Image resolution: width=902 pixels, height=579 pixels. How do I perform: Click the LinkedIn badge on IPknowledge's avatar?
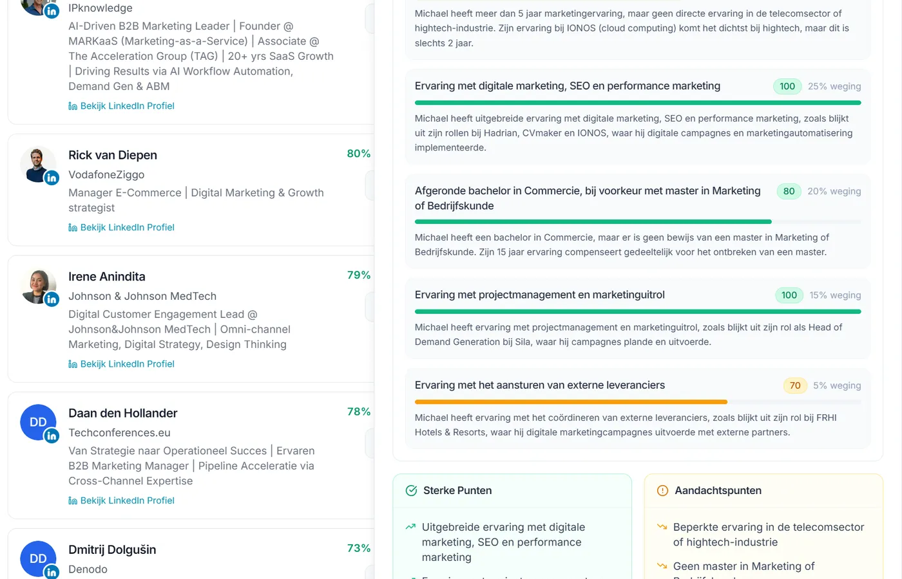[x=52, y=10]
